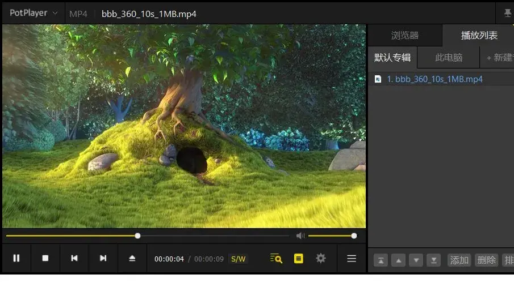The height and width of the screenshot is (283, 514).
Task: Click the seek bar handle
Action: 137,235
